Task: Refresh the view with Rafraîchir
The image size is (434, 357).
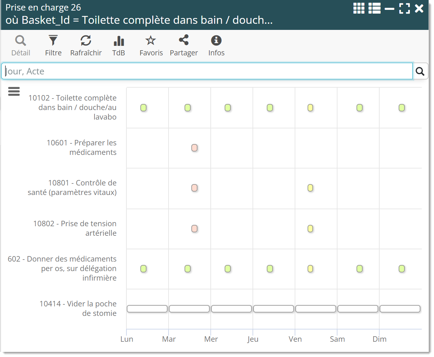Action: pyautogui.click(x=86, y=46)
